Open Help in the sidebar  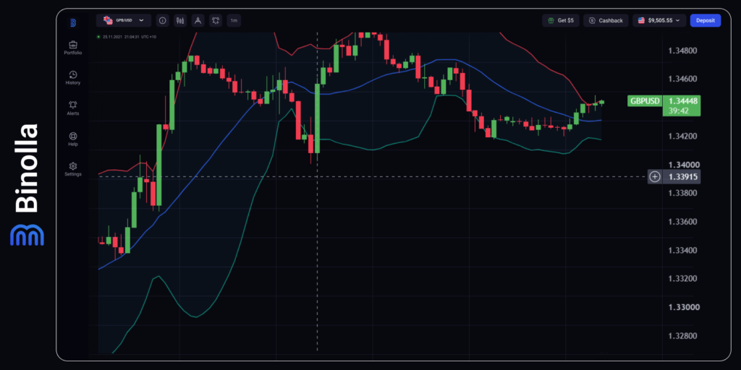pyautogui.click(x=73, y=139)
